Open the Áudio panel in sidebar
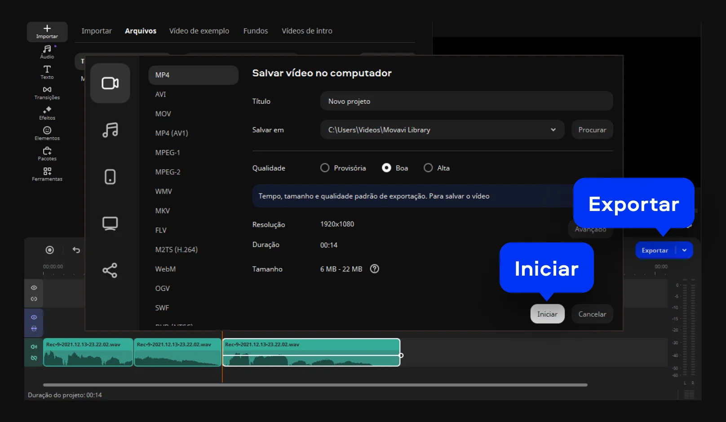Viewport: 726px width, 422px height. point(47,52)
